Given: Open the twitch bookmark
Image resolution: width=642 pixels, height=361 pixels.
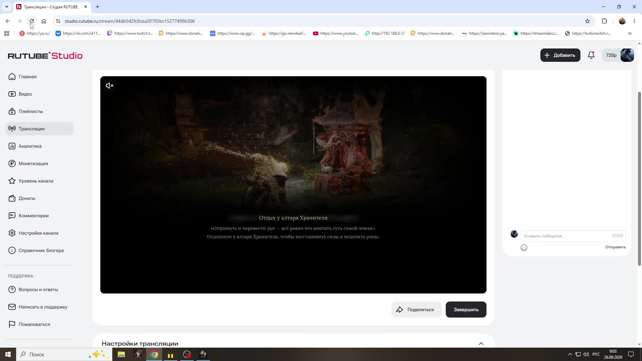Looking at the screenshot, I should tap(130, 33).
